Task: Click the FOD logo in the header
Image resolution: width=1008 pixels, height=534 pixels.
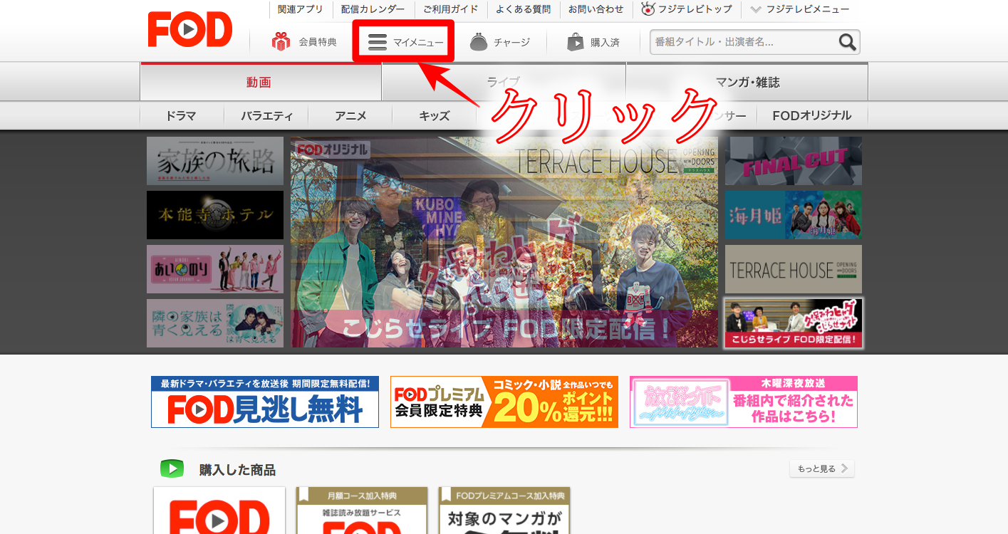Action: (190, 29)
